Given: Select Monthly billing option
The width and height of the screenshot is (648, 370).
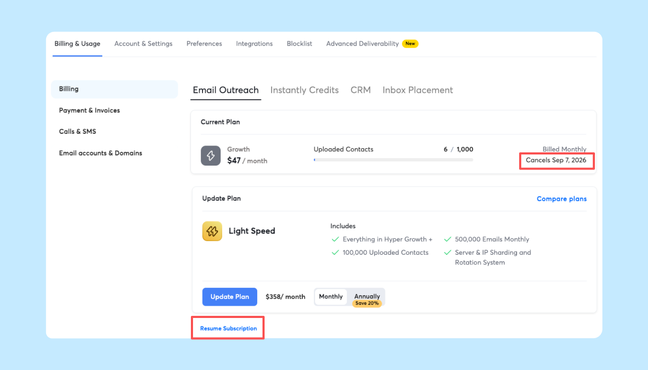Looking at the screenshot, I should point(331,297).
